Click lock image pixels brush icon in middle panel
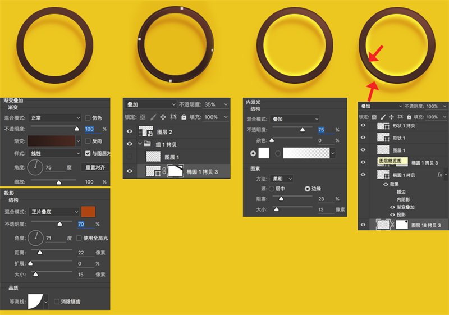 [x=153, y=117]
